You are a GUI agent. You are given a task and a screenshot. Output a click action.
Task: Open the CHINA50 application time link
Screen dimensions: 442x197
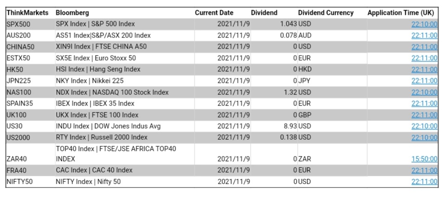(424, 47)
